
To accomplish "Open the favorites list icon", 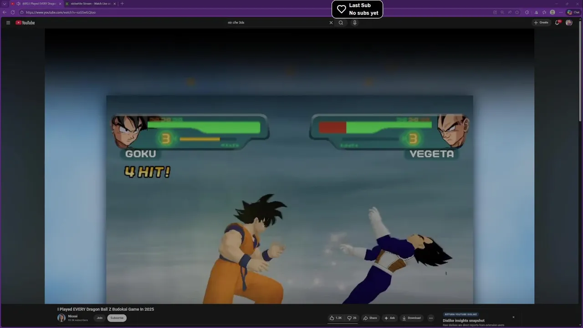I will coord(544,12).
